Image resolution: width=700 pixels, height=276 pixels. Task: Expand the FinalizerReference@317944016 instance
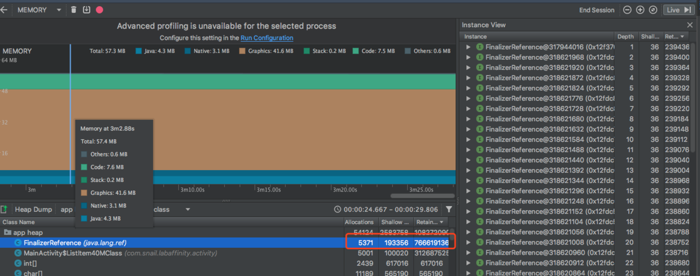tap(468, 47)
